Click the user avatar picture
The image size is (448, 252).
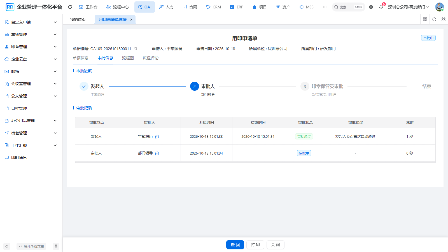[x=439, y=7]
